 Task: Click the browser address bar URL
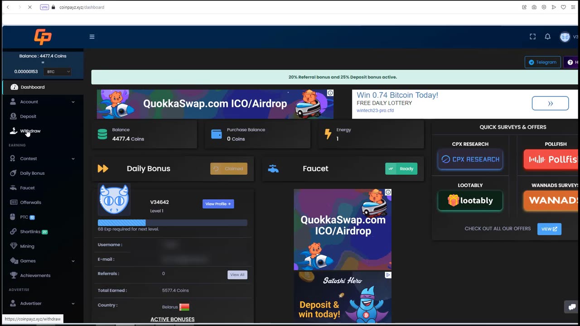pyautogui.click(x=82, y=7)
